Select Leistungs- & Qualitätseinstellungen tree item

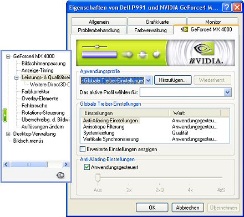45,77
